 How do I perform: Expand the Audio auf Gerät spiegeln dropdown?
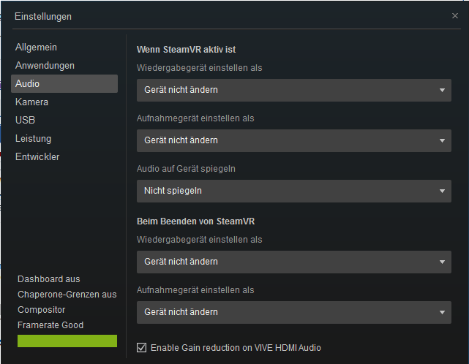click(293, 191)
